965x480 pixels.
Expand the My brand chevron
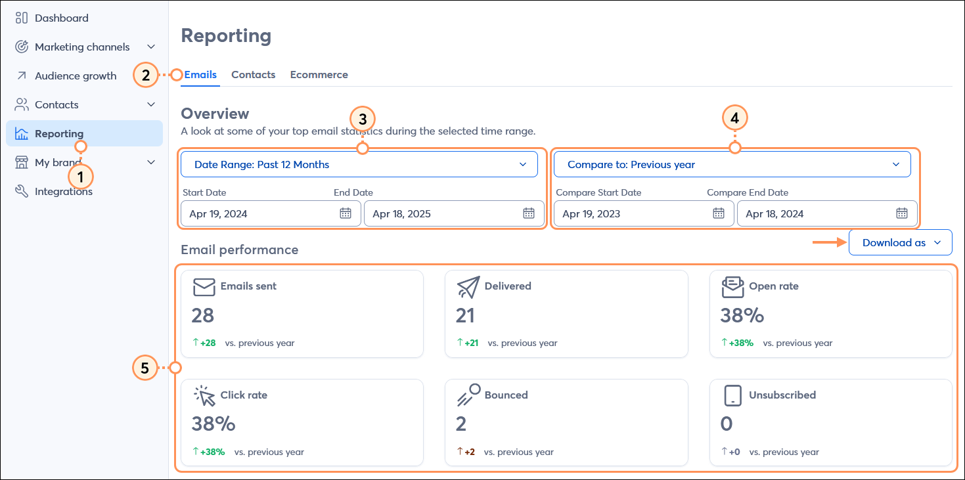tap(151, 162)
